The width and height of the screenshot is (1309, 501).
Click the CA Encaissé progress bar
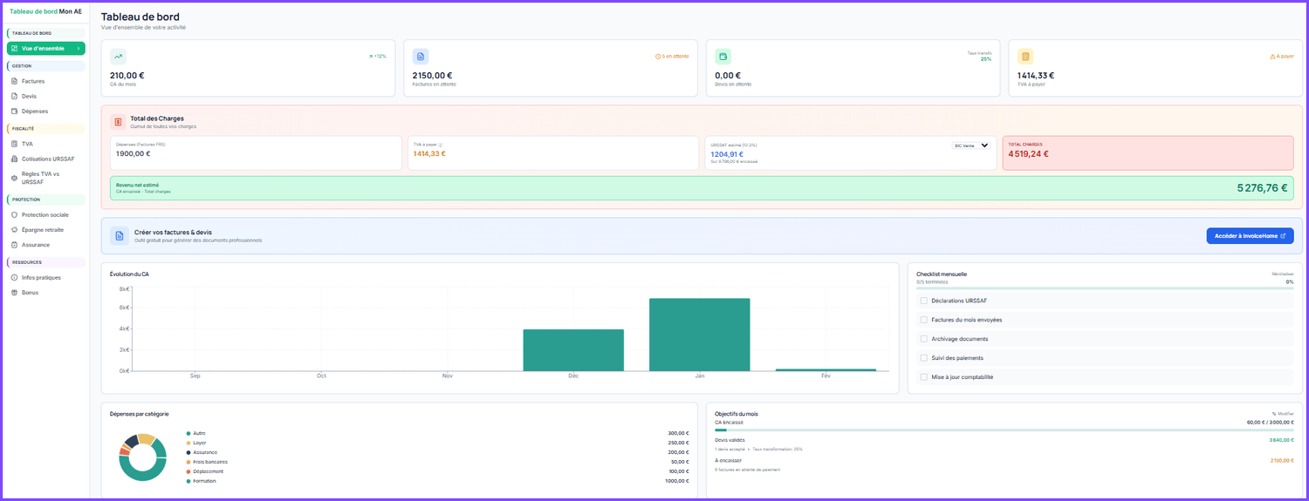tap(1004, 430)
